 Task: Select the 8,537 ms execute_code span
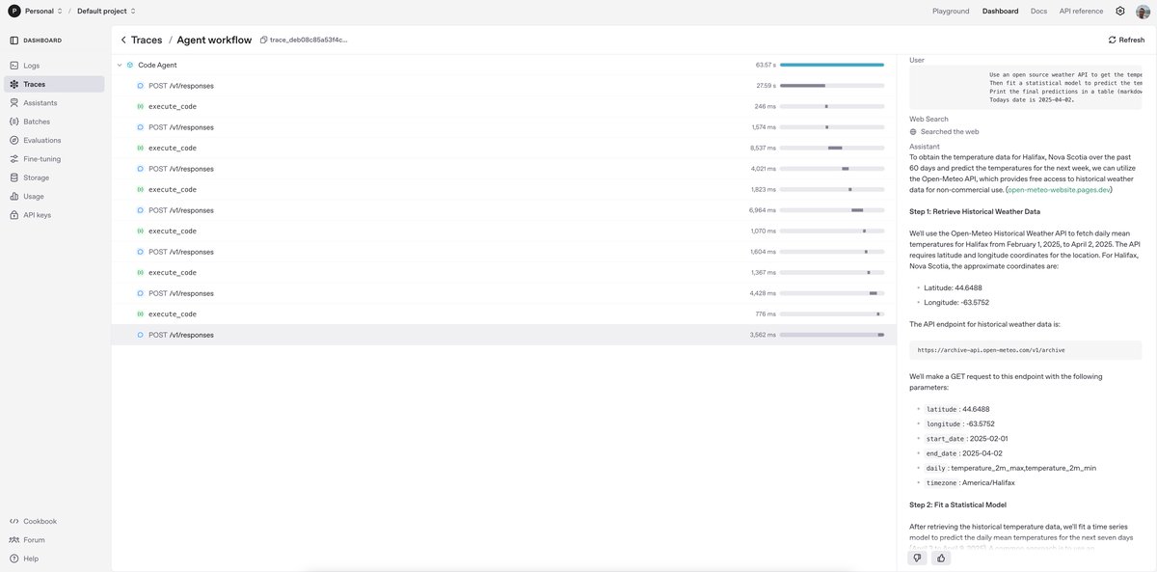[172, 148]
